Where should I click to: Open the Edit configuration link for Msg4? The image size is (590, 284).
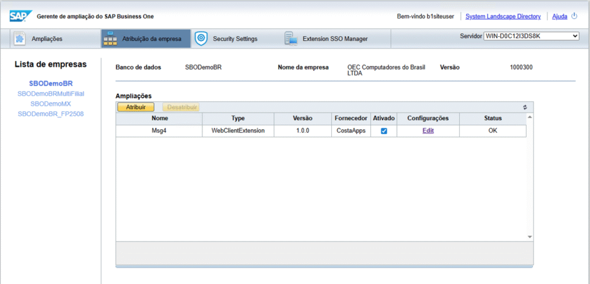point(428,131)
